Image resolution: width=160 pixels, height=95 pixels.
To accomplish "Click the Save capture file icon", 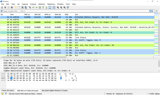I will point(19,7).
